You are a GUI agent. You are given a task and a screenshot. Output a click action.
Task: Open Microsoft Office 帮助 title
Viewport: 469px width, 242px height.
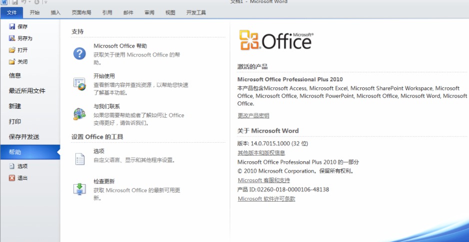coord(120,46)
